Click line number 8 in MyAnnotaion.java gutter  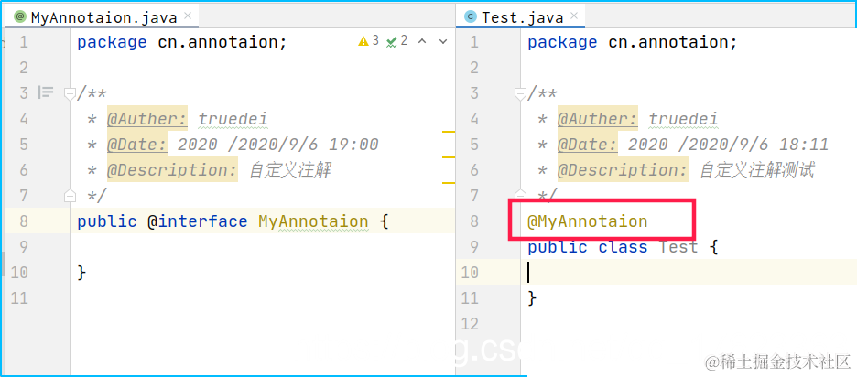click(22, 221)
